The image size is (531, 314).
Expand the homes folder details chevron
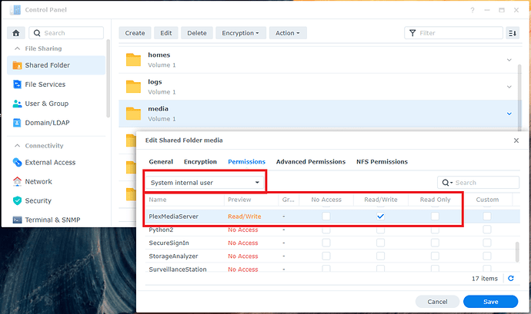point(509,60)
